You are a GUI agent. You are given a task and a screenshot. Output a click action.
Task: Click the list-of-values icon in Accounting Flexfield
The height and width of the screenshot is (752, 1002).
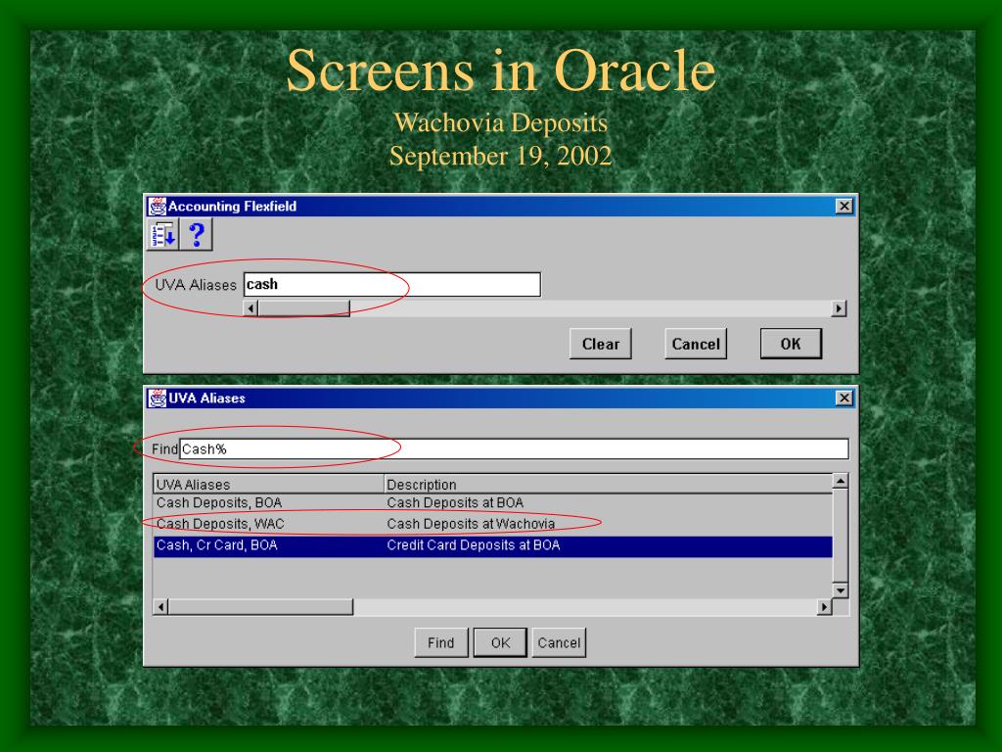coord(163,234)
